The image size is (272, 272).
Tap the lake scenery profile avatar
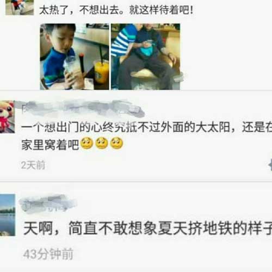tap(8, 215)
